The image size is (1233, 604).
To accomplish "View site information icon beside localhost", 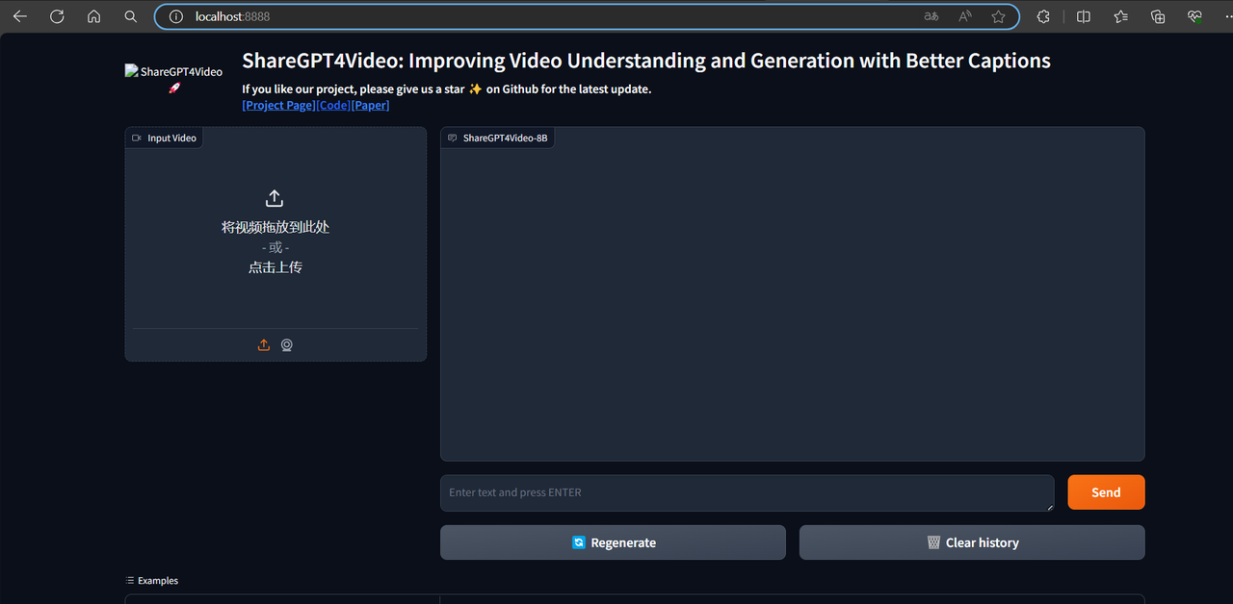I will click(x=175, y=16).
